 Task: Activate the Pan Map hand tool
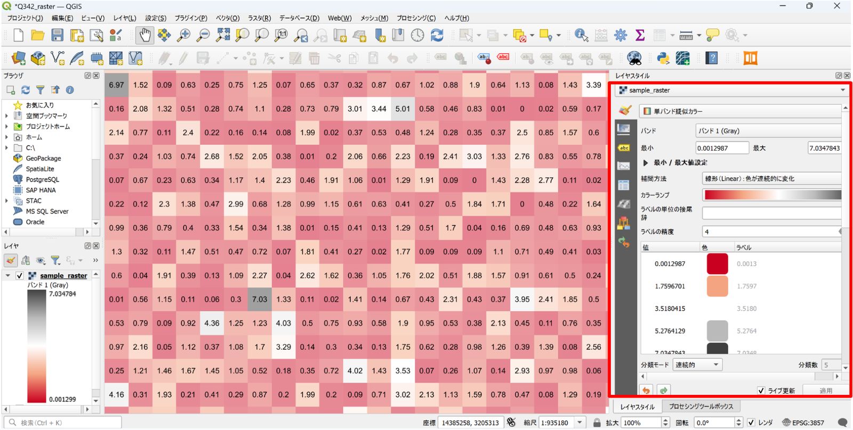(x=144, y=36)
